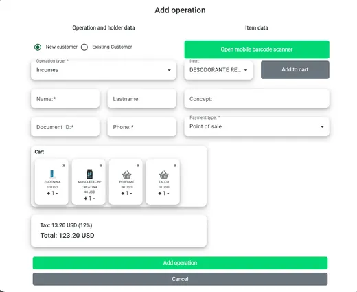This screenshot has width=357, height=292.
Task: Focus the Document ID input field
Action: (x=65, y=127)
